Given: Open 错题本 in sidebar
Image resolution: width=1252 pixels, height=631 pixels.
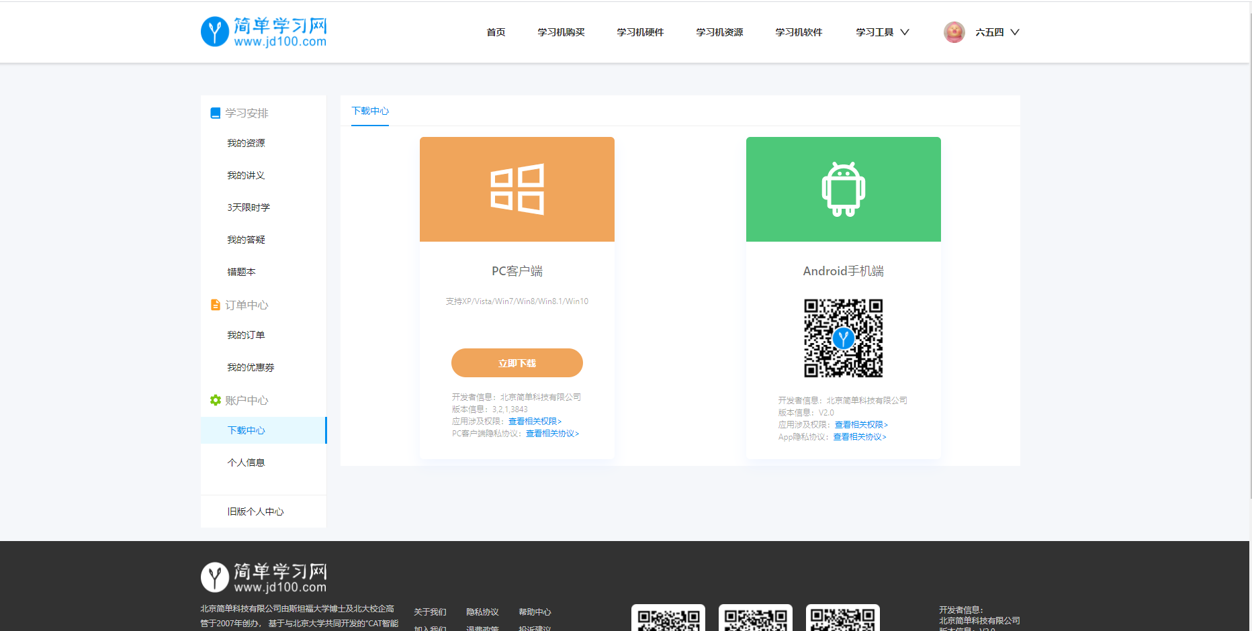Looking at the screenshot, I should [x=241, y=272].
